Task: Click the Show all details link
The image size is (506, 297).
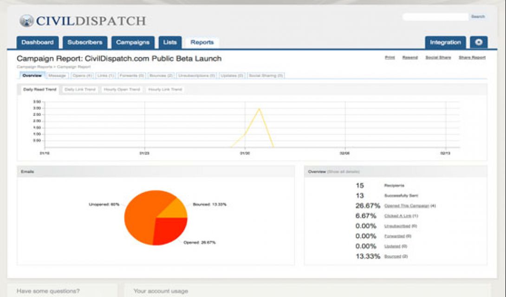Action: point(343,172)
